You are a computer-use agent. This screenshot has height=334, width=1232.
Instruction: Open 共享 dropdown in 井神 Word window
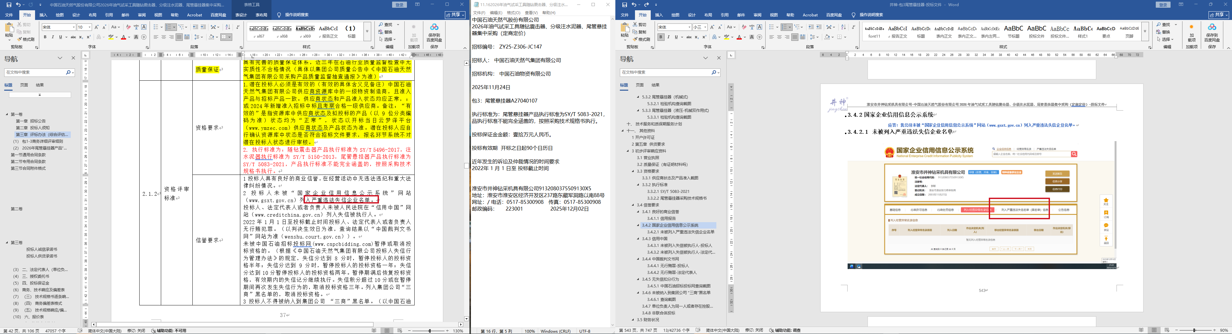click(1218, 15)
